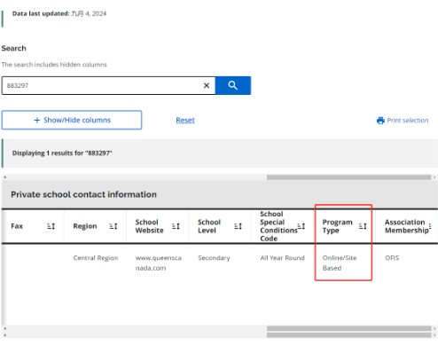Screen dimensions: 438x345
Task: Sort by the School Website column icon
Action: click(176, 226)
